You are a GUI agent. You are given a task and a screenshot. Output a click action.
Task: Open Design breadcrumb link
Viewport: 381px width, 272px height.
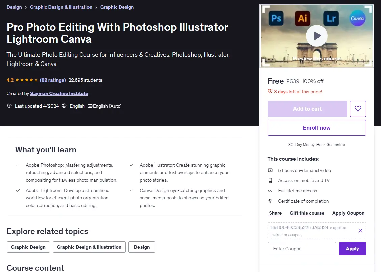[x=14, y=7]
